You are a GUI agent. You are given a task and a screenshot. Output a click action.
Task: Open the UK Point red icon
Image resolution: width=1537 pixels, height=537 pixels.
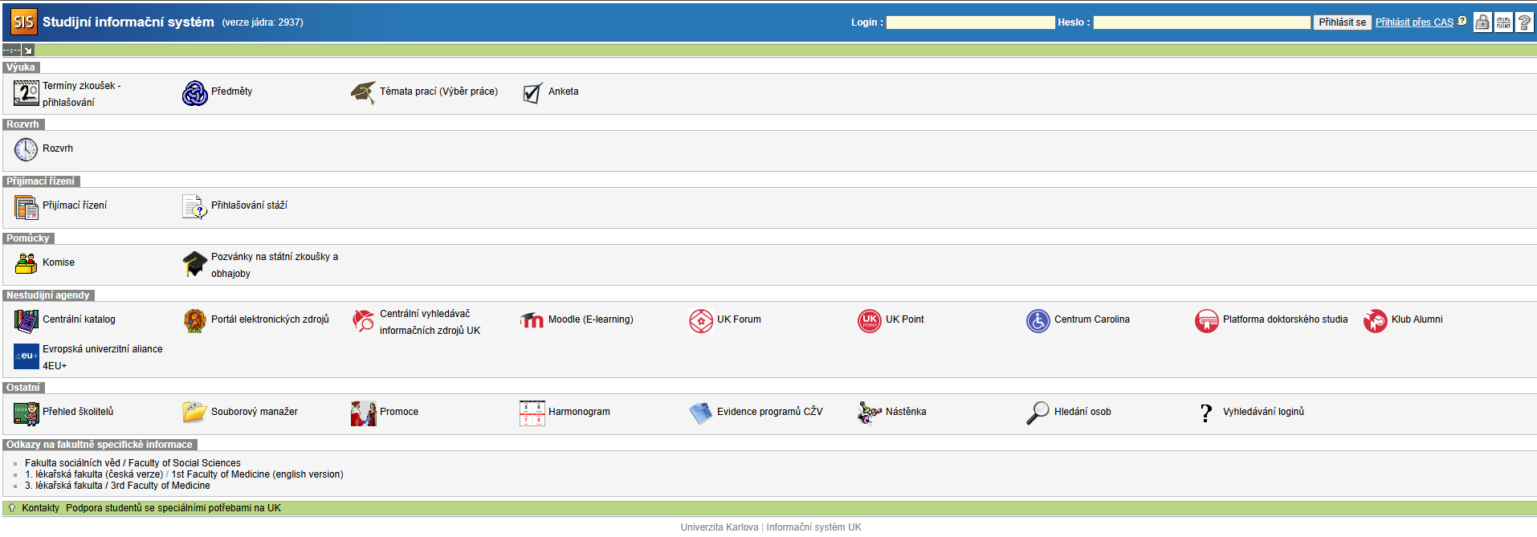[x=870, y=321]
